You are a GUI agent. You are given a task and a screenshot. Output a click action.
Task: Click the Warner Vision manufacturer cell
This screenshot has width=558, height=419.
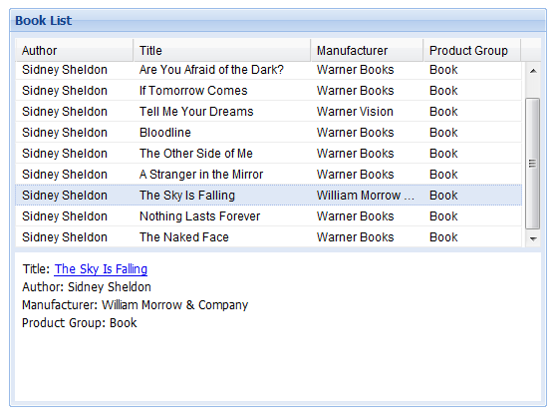click(x=355, y=112)
